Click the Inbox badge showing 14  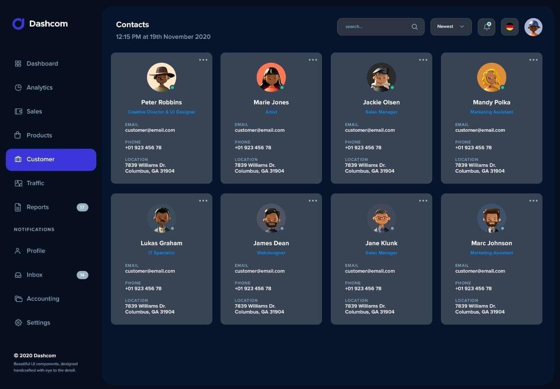click(82, 275)
